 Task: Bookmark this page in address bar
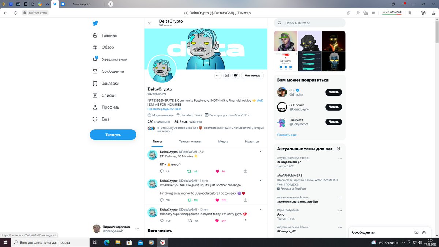coord(410,12)
